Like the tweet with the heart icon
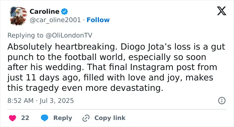 point(13,118)
